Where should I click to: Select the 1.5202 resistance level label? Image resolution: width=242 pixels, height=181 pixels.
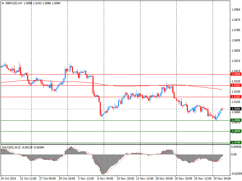tap(236, 97)
